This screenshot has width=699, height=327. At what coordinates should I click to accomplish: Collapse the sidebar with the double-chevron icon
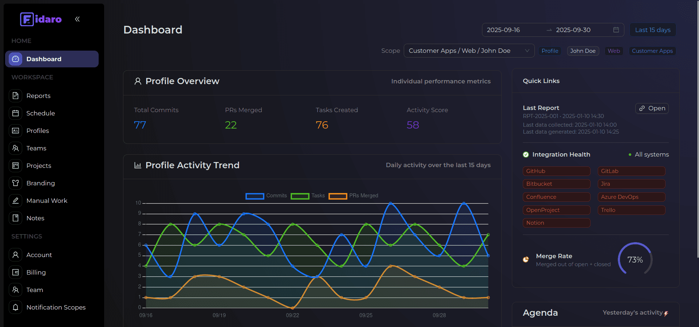click(77, 19)
